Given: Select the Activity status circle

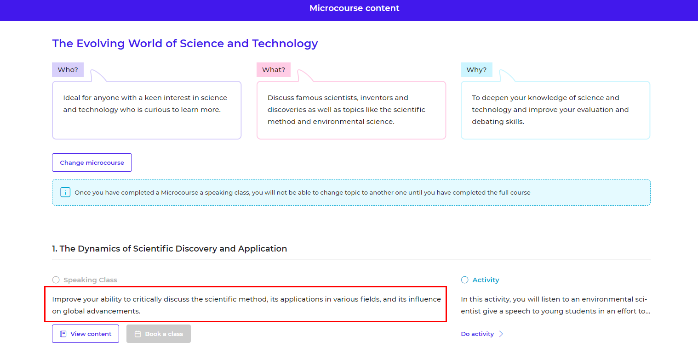Looking at the screenshot, I should (x=464, y=280).
